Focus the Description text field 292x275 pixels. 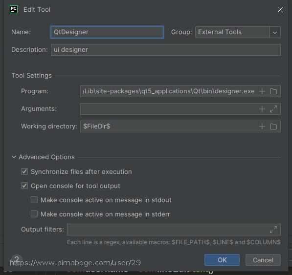tap(165, 50)
